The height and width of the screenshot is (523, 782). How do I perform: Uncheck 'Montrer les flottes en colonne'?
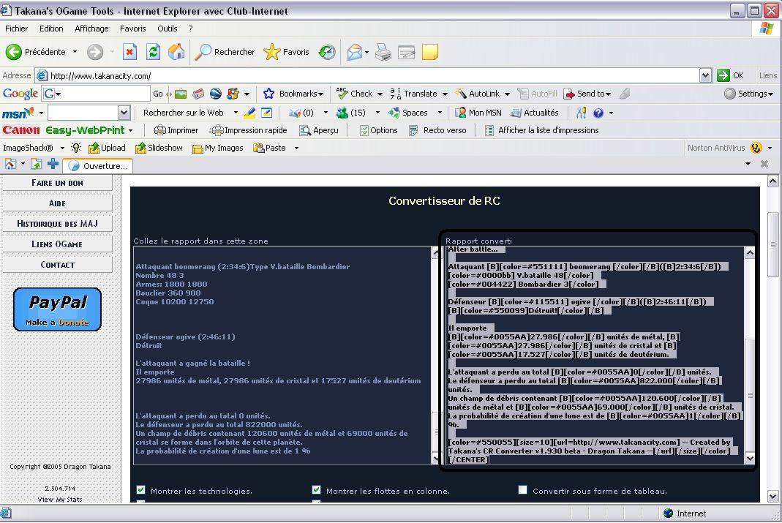pos(317,490)
